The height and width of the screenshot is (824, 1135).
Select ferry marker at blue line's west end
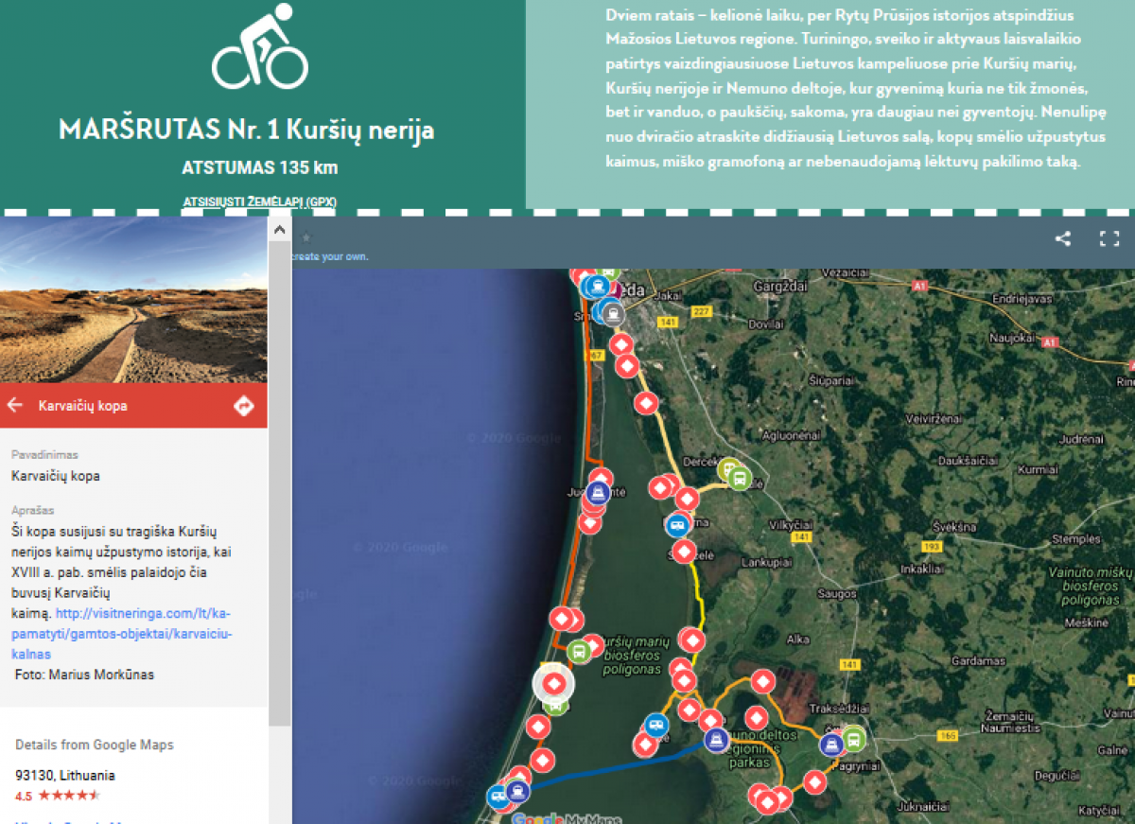click(516, 790)
